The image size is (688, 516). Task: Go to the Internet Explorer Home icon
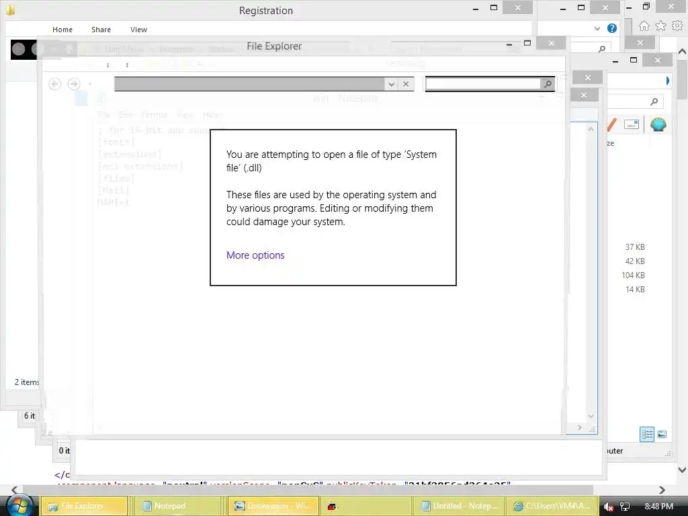[644, 26]
